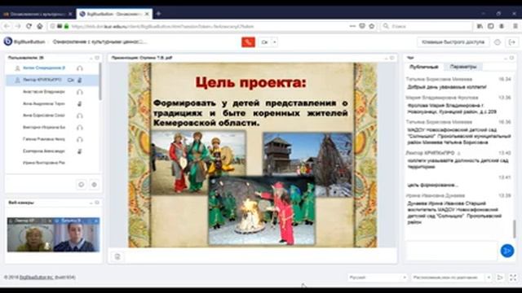Reload the page with the browser refresh icon
Viewport: 522px width, 293px height.
pyautogui.click(x=29, y=26)
